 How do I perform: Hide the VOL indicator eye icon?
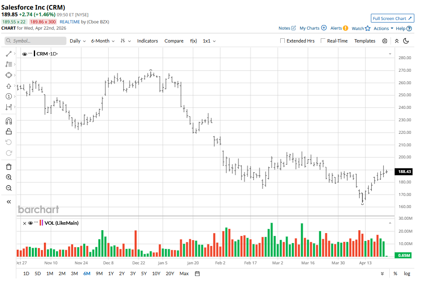pos(30,223)
